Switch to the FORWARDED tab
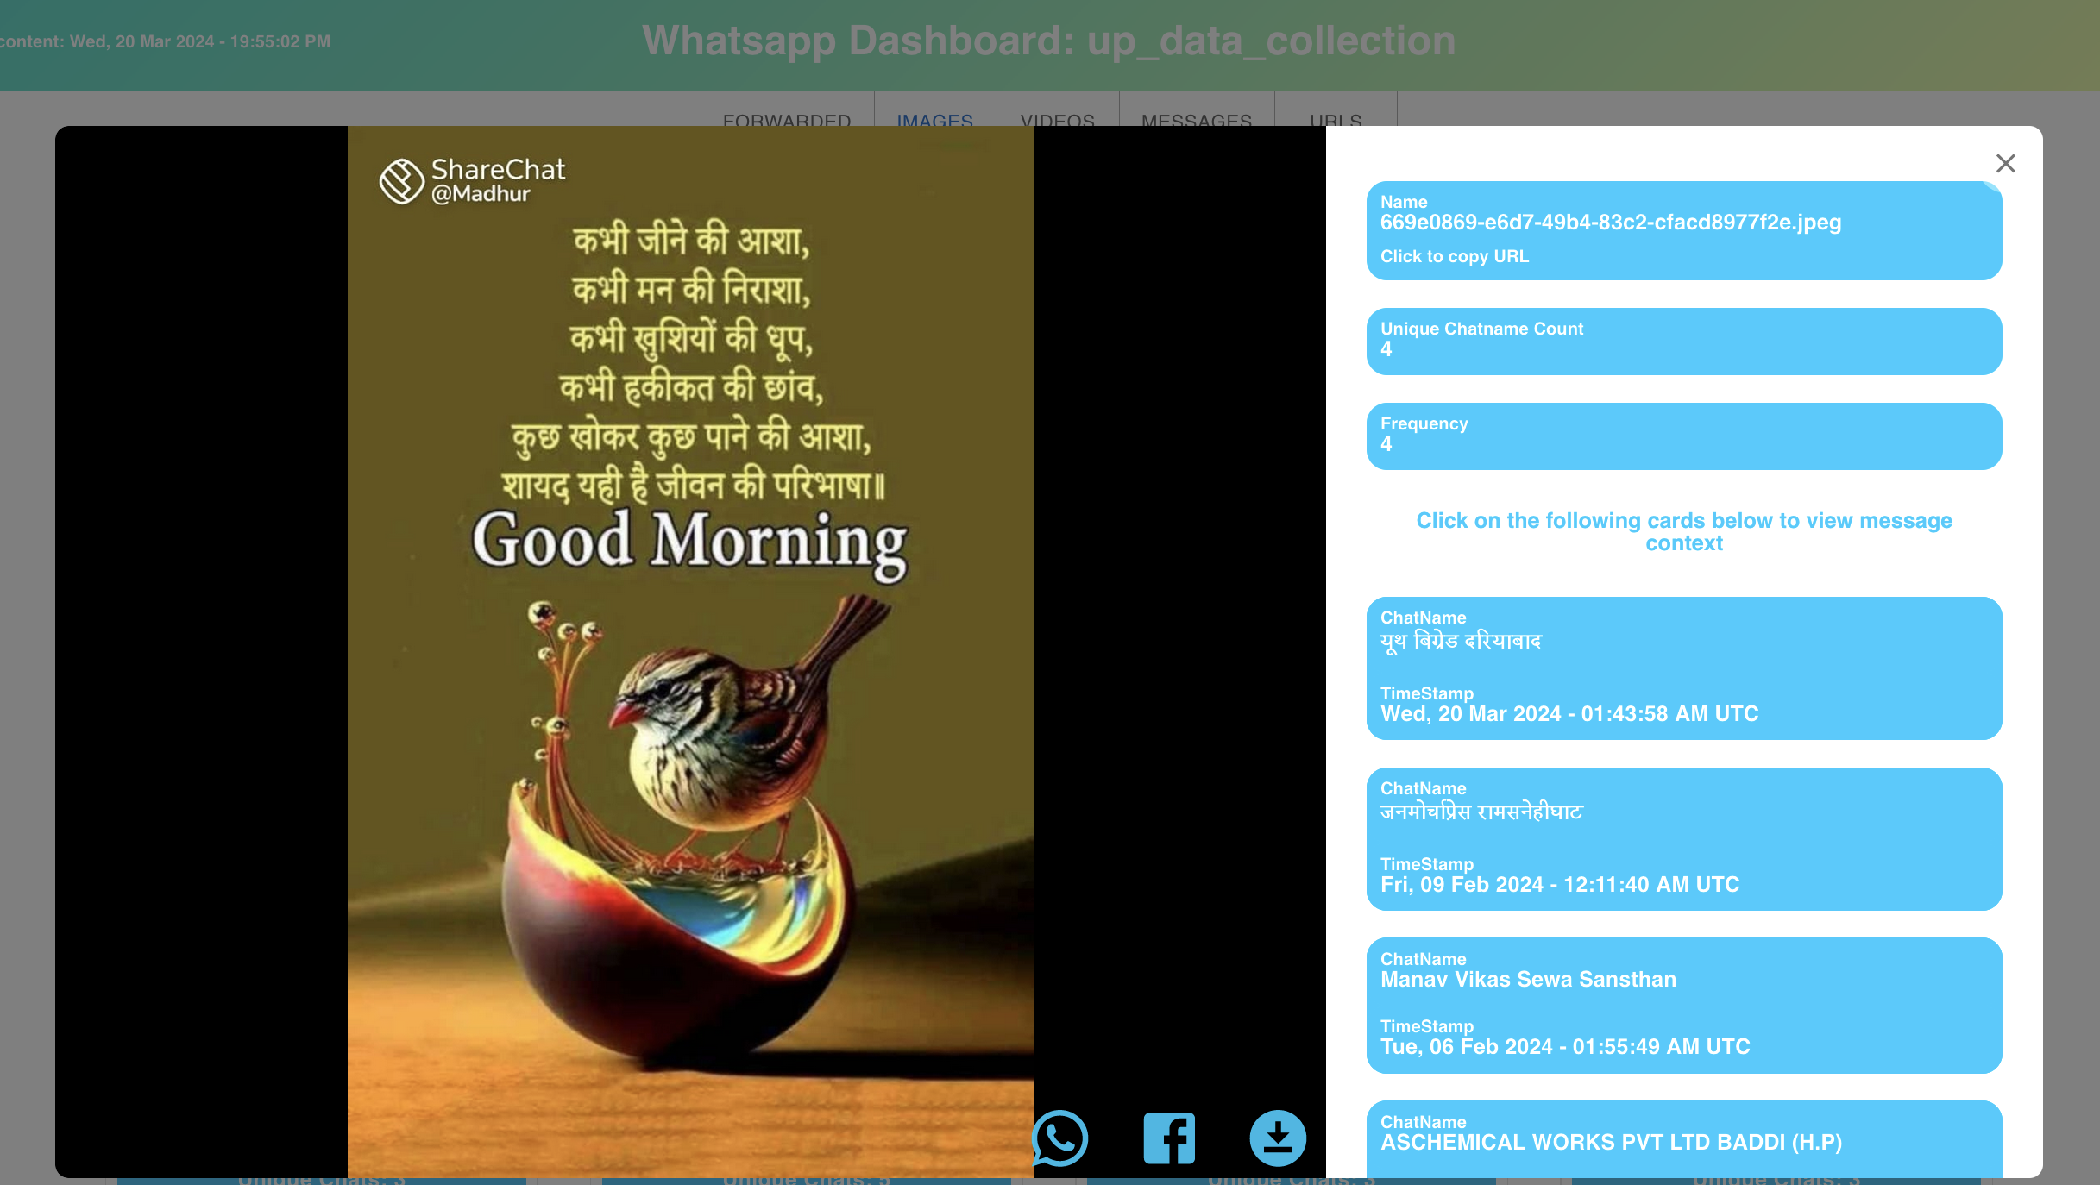 click(787, 118)
